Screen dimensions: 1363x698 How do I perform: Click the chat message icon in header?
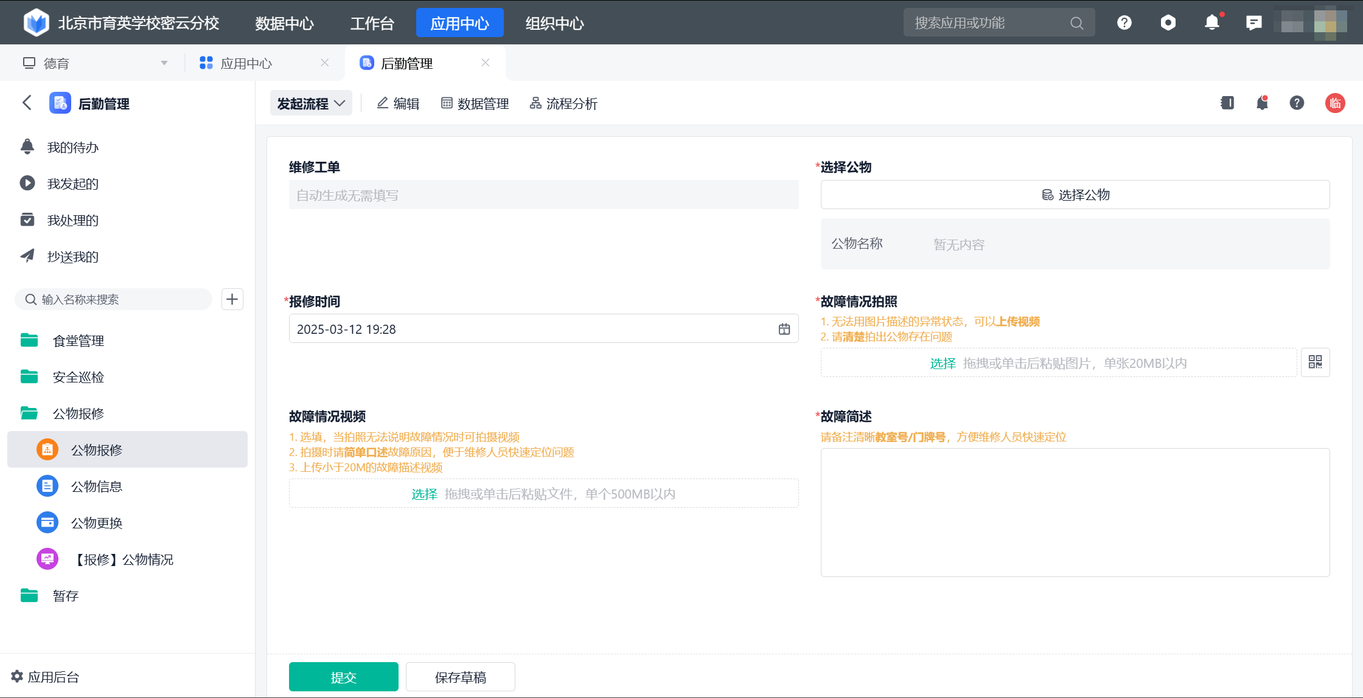click(1253, 22)
